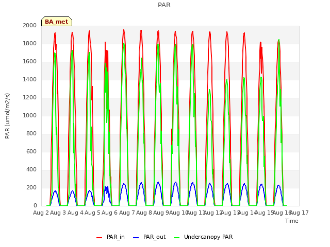The image size is (330, 247).
Task: Select the PAR_in legend entry
Action: [110, 237]
